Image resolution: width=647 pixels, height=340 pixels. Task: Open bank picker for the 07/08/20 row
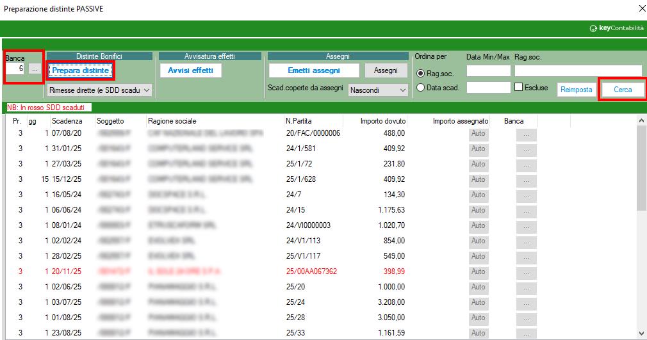click(x=526, y=134)
